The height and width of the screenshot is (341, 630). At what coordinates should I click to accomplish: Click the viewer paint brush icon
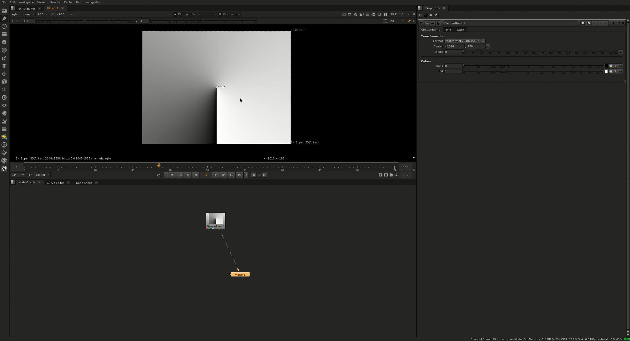click(409, 21)
